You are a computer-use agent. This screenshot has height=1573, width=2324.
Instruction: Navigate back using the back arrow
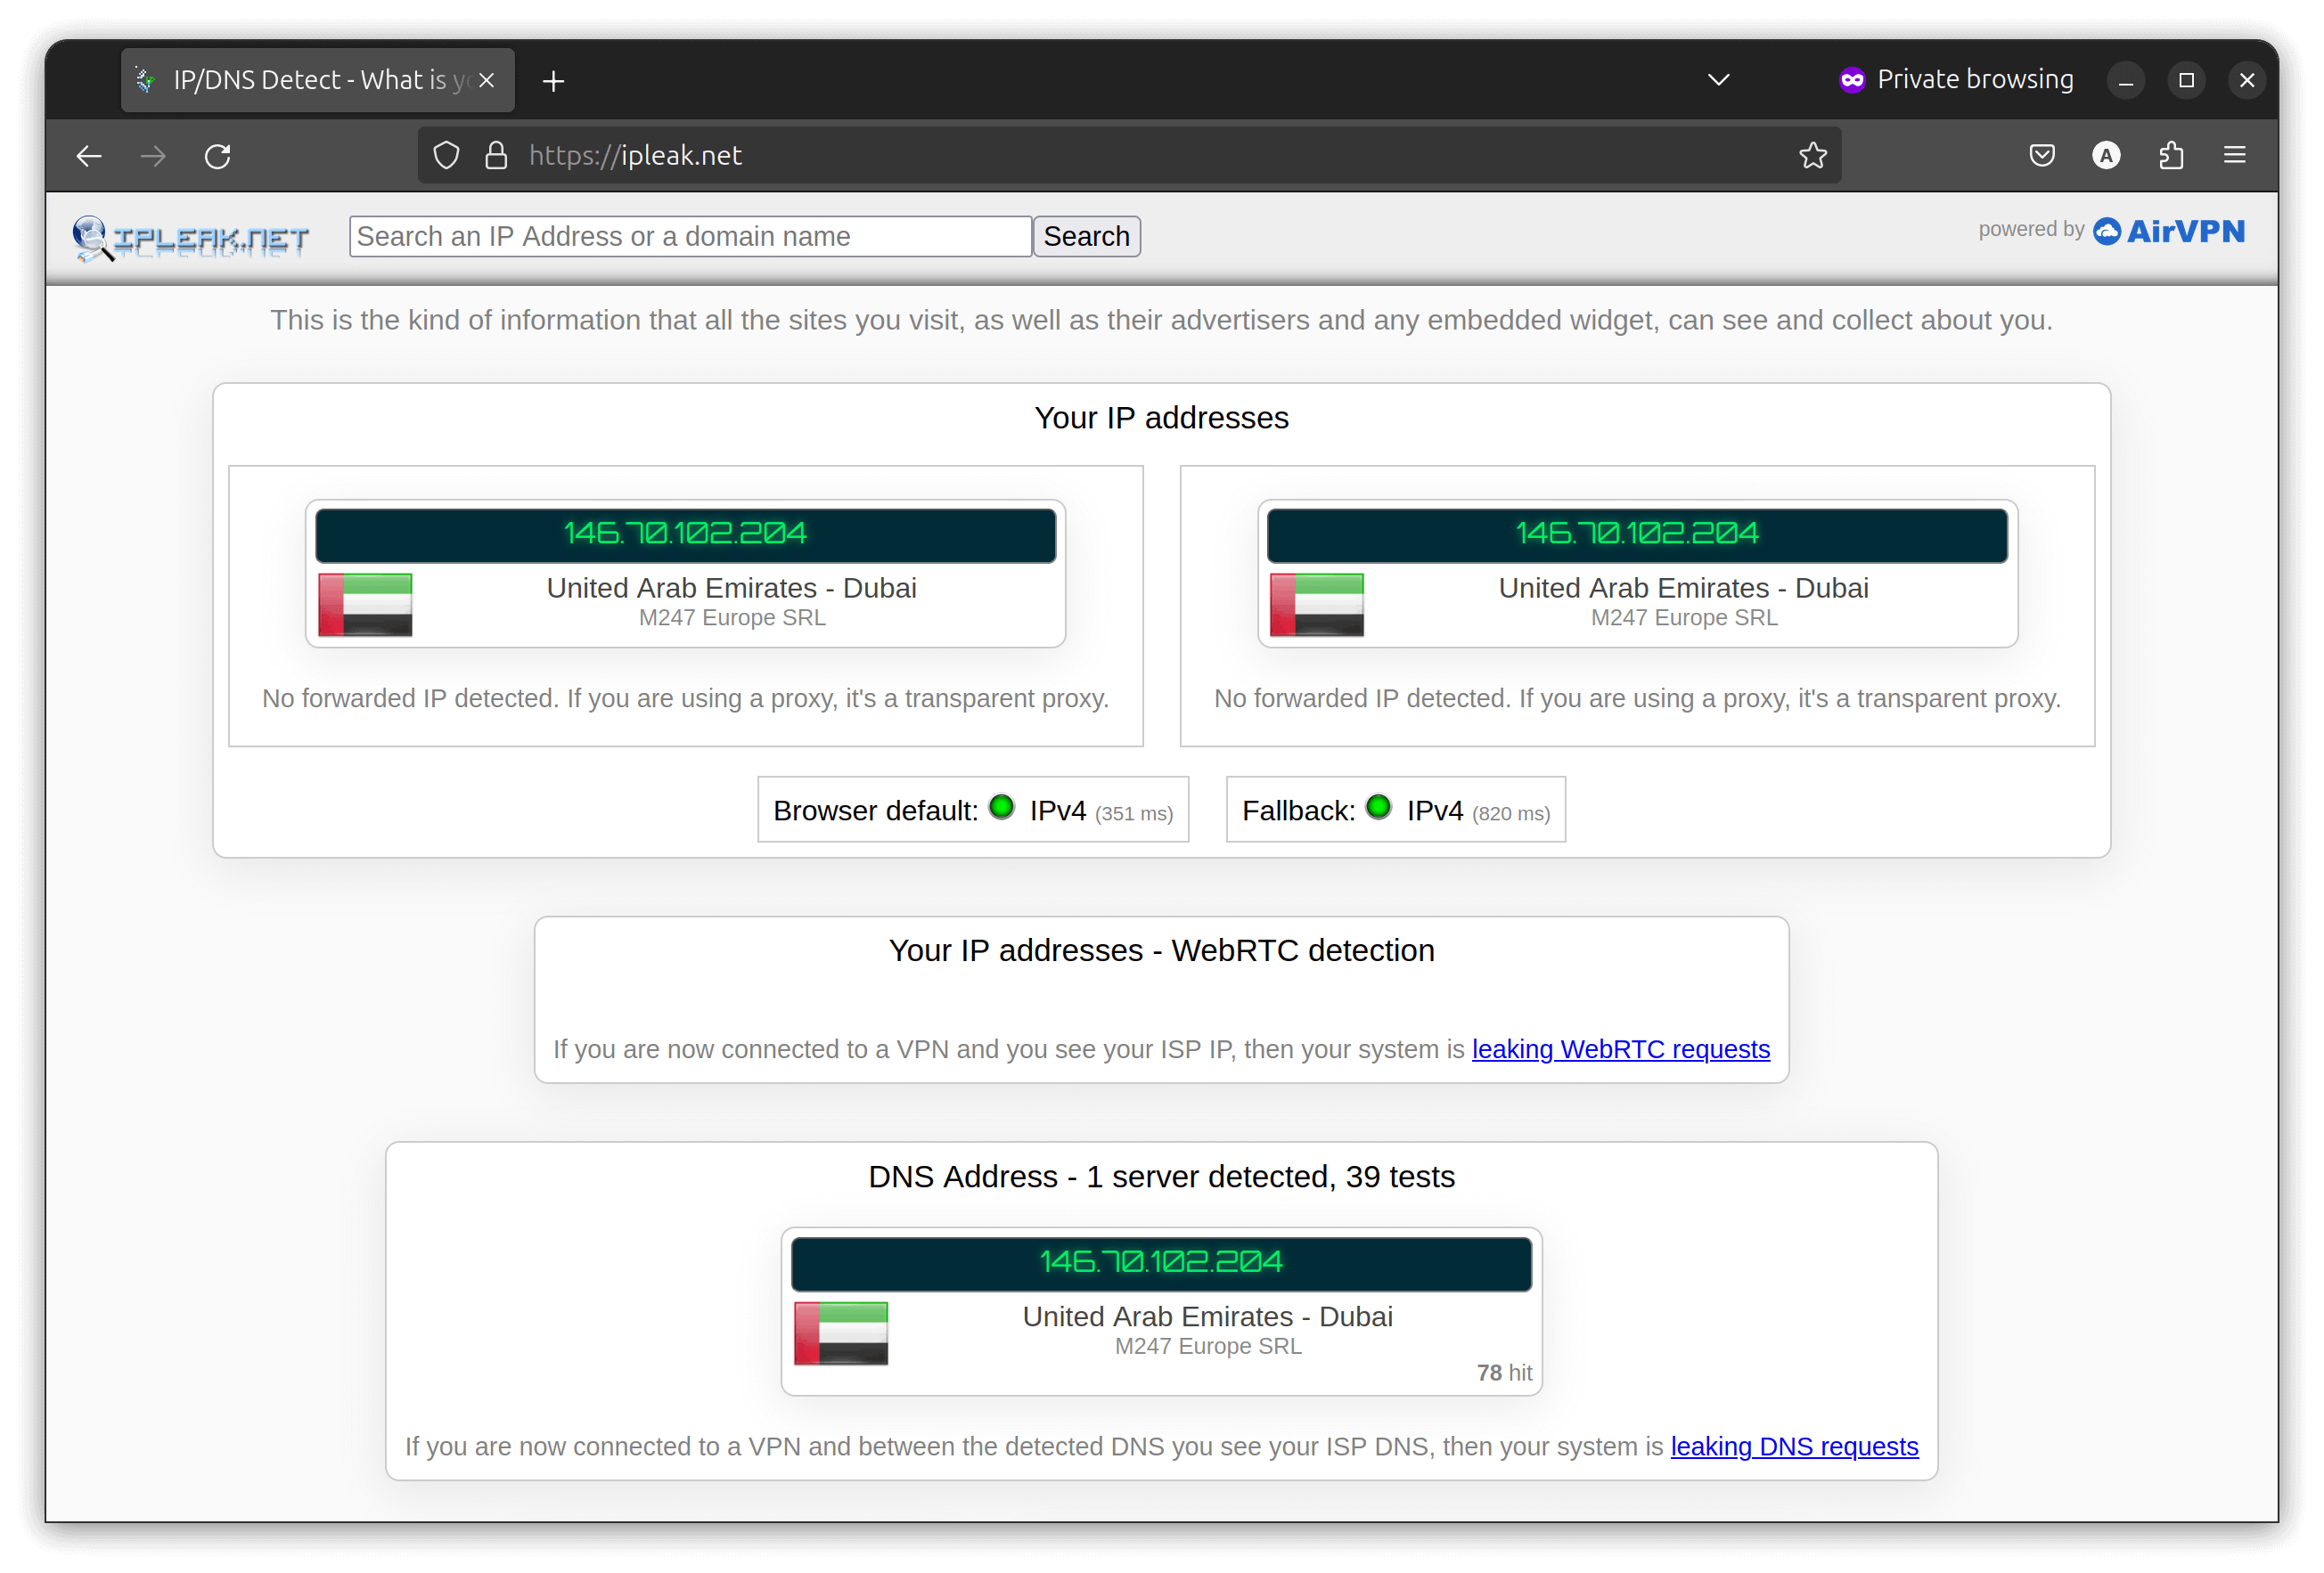tap(89, 155)
